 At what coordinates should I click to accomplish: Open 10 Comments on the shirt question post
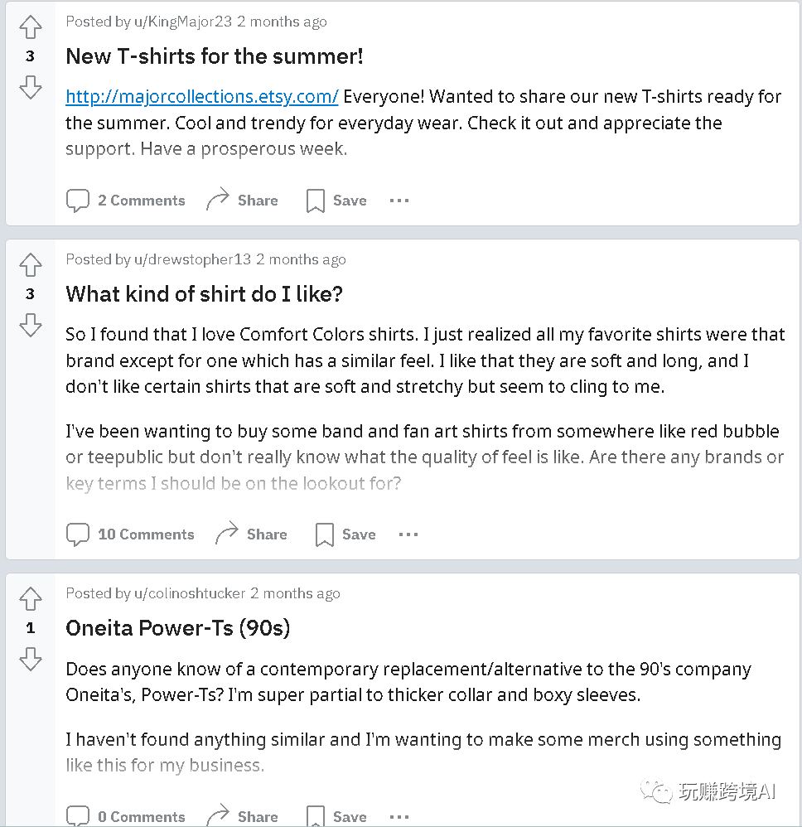pos(130,534)
